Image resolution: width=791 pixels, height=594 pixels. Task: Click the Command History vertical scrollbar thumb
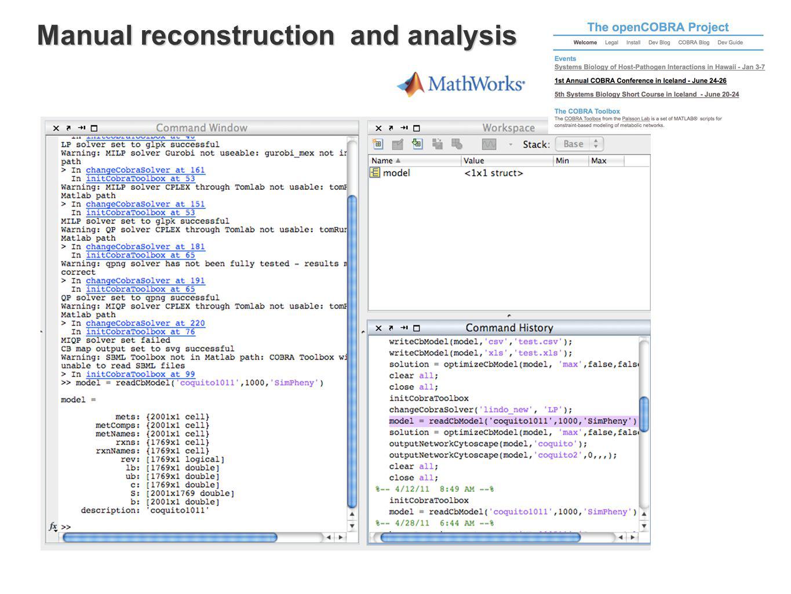[644, 414]
